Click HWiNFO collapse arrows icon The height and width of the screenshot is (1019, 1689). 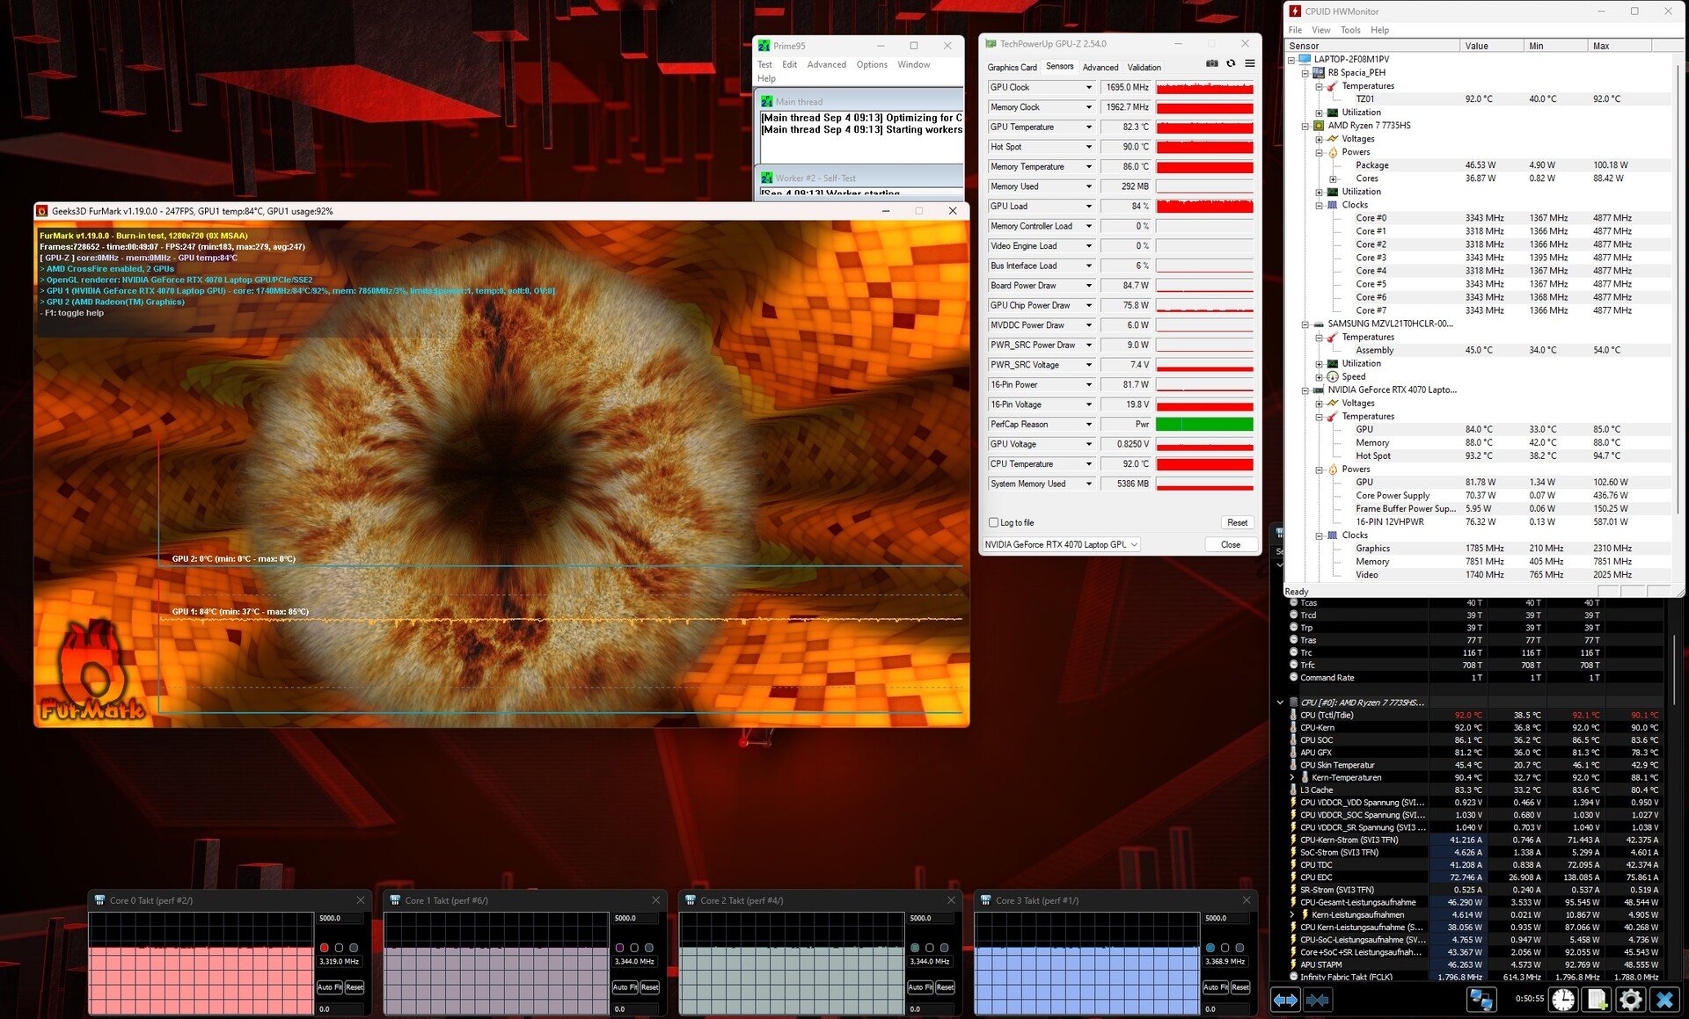pyautogui.click(x=1317, y=1000)
